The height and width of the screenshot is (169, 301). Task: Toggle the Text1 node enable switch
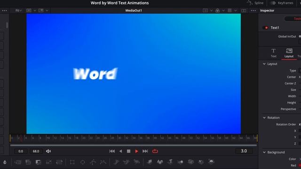pos(265,28)
